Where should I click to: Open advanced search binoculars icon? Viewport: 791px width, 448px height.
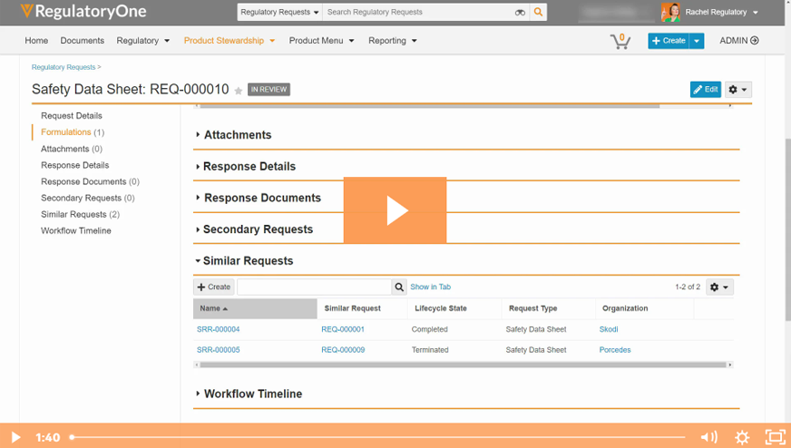[x=520, y=12]
